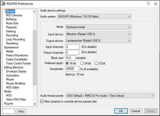This screenshot has height=116, width=160.
Task: Click the Find button
Action: click(x=21, y=111)
